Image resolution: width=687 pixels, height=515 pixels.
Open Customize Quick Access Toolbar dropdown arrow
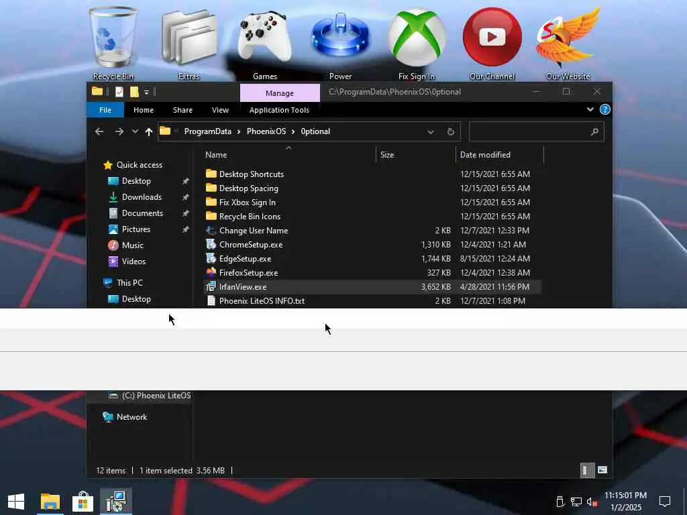pyautogui.click(x=147, y=93)
